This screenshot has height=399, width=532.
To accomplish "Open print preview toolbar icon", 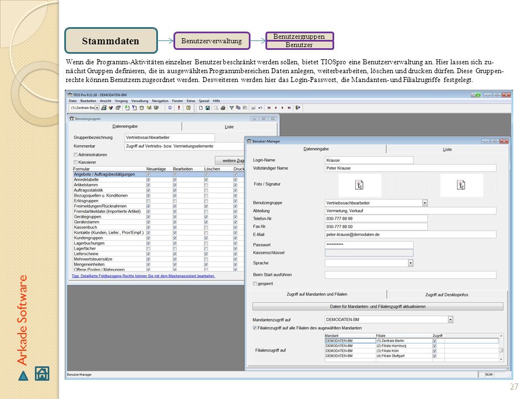I will click(216, 108).
